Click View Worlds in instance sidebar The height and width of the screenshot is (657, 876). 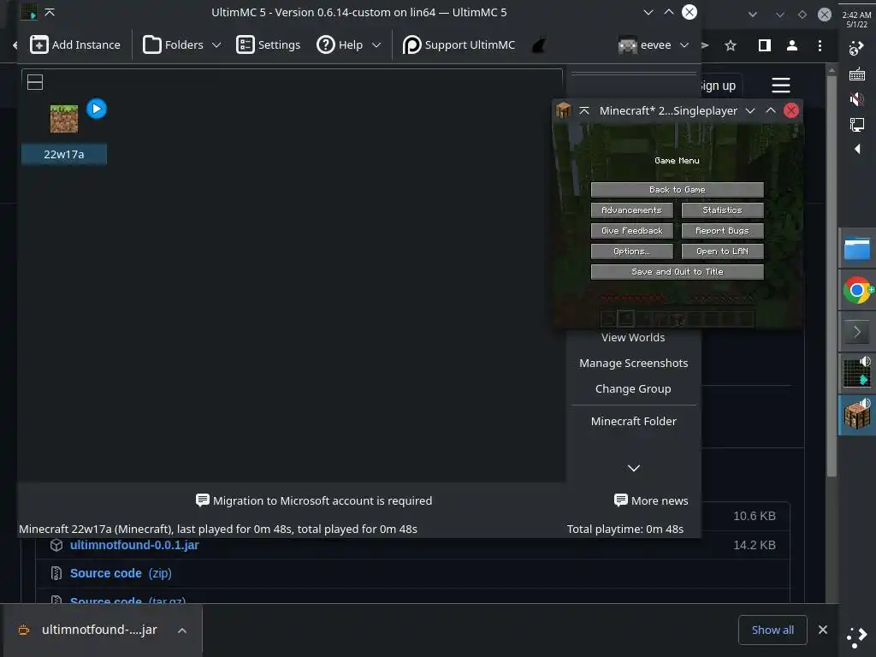[633, 337]
